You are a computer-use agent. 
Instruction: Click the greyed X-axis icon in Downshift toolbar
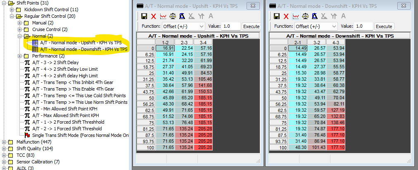point(324,17)
